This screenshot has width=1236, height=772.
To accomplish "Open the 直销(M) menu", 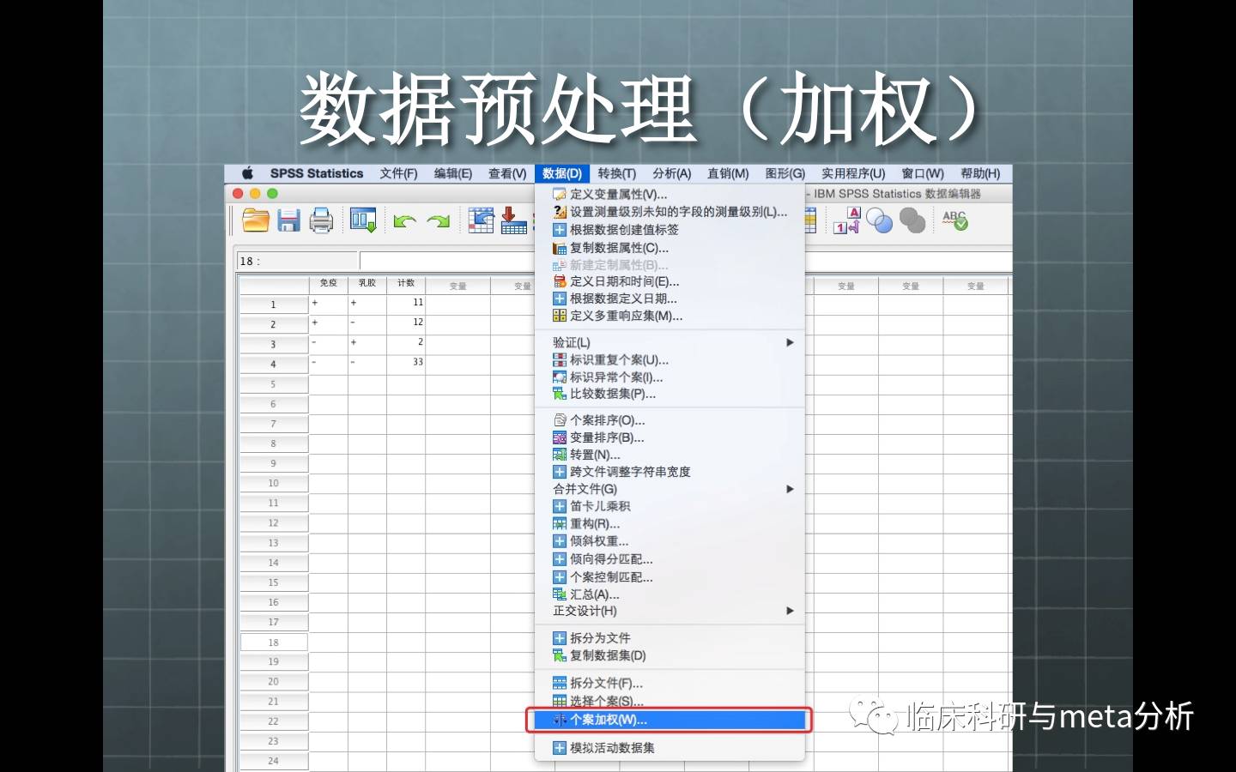I will click(x=728, y=173).
